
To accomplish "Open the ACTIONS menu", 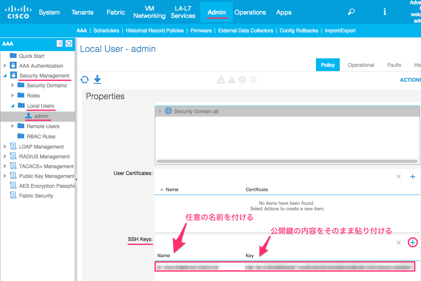I will click(x=410, y=80).
